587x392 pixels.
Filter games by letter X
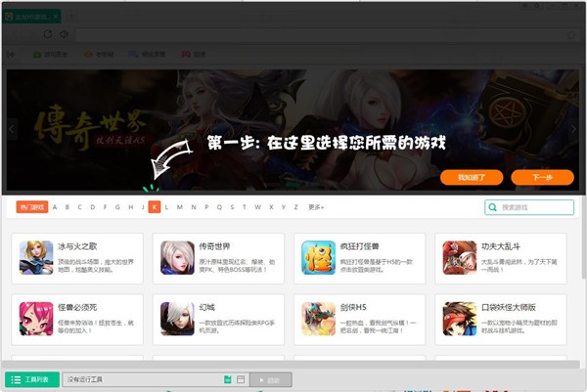(x=271, y=207)
